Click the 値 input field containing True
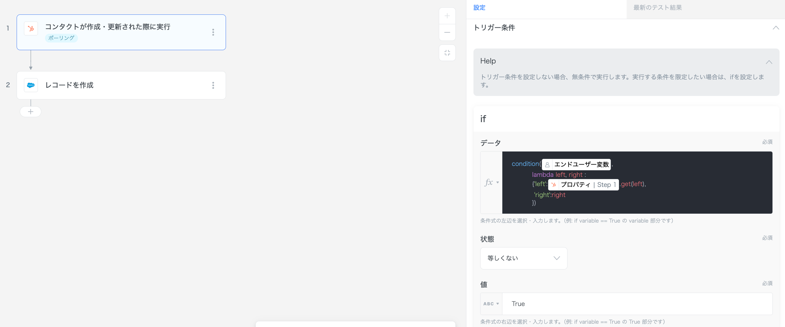 click(x=637, y=304)
